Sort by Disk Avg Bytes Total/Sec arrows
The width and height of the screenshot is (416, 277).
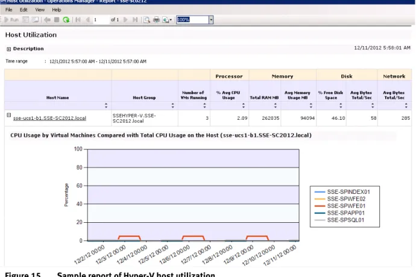(373, 105)
